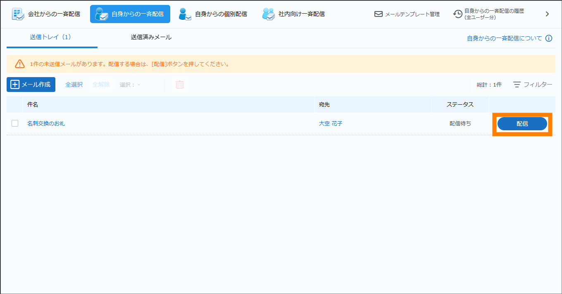Click the history clock icon
Screen dimensions: 562x294
point(457,14)
